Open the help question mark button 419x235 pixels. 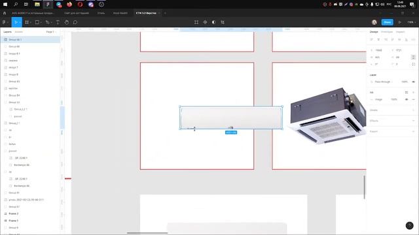point(409,226)
